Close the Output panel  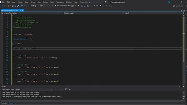(x=183, y=86)
